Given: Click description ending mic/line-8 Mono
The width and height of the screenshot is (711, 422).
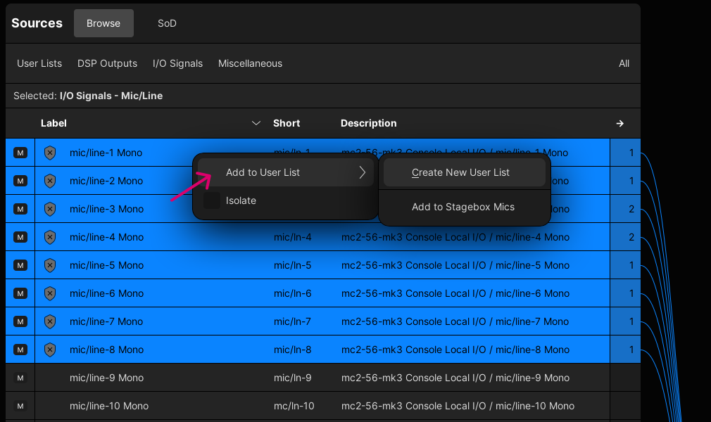Looking at the screenshot, I should (x=455, y=350).
